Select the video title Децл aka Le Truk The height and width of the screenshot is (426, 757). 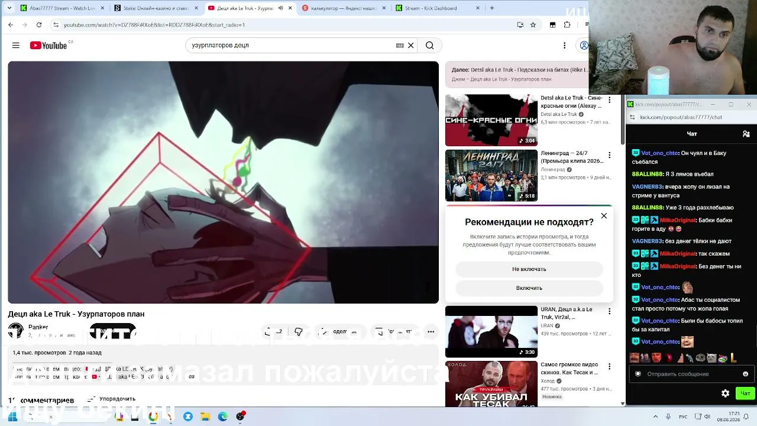(x=76, y=314)
